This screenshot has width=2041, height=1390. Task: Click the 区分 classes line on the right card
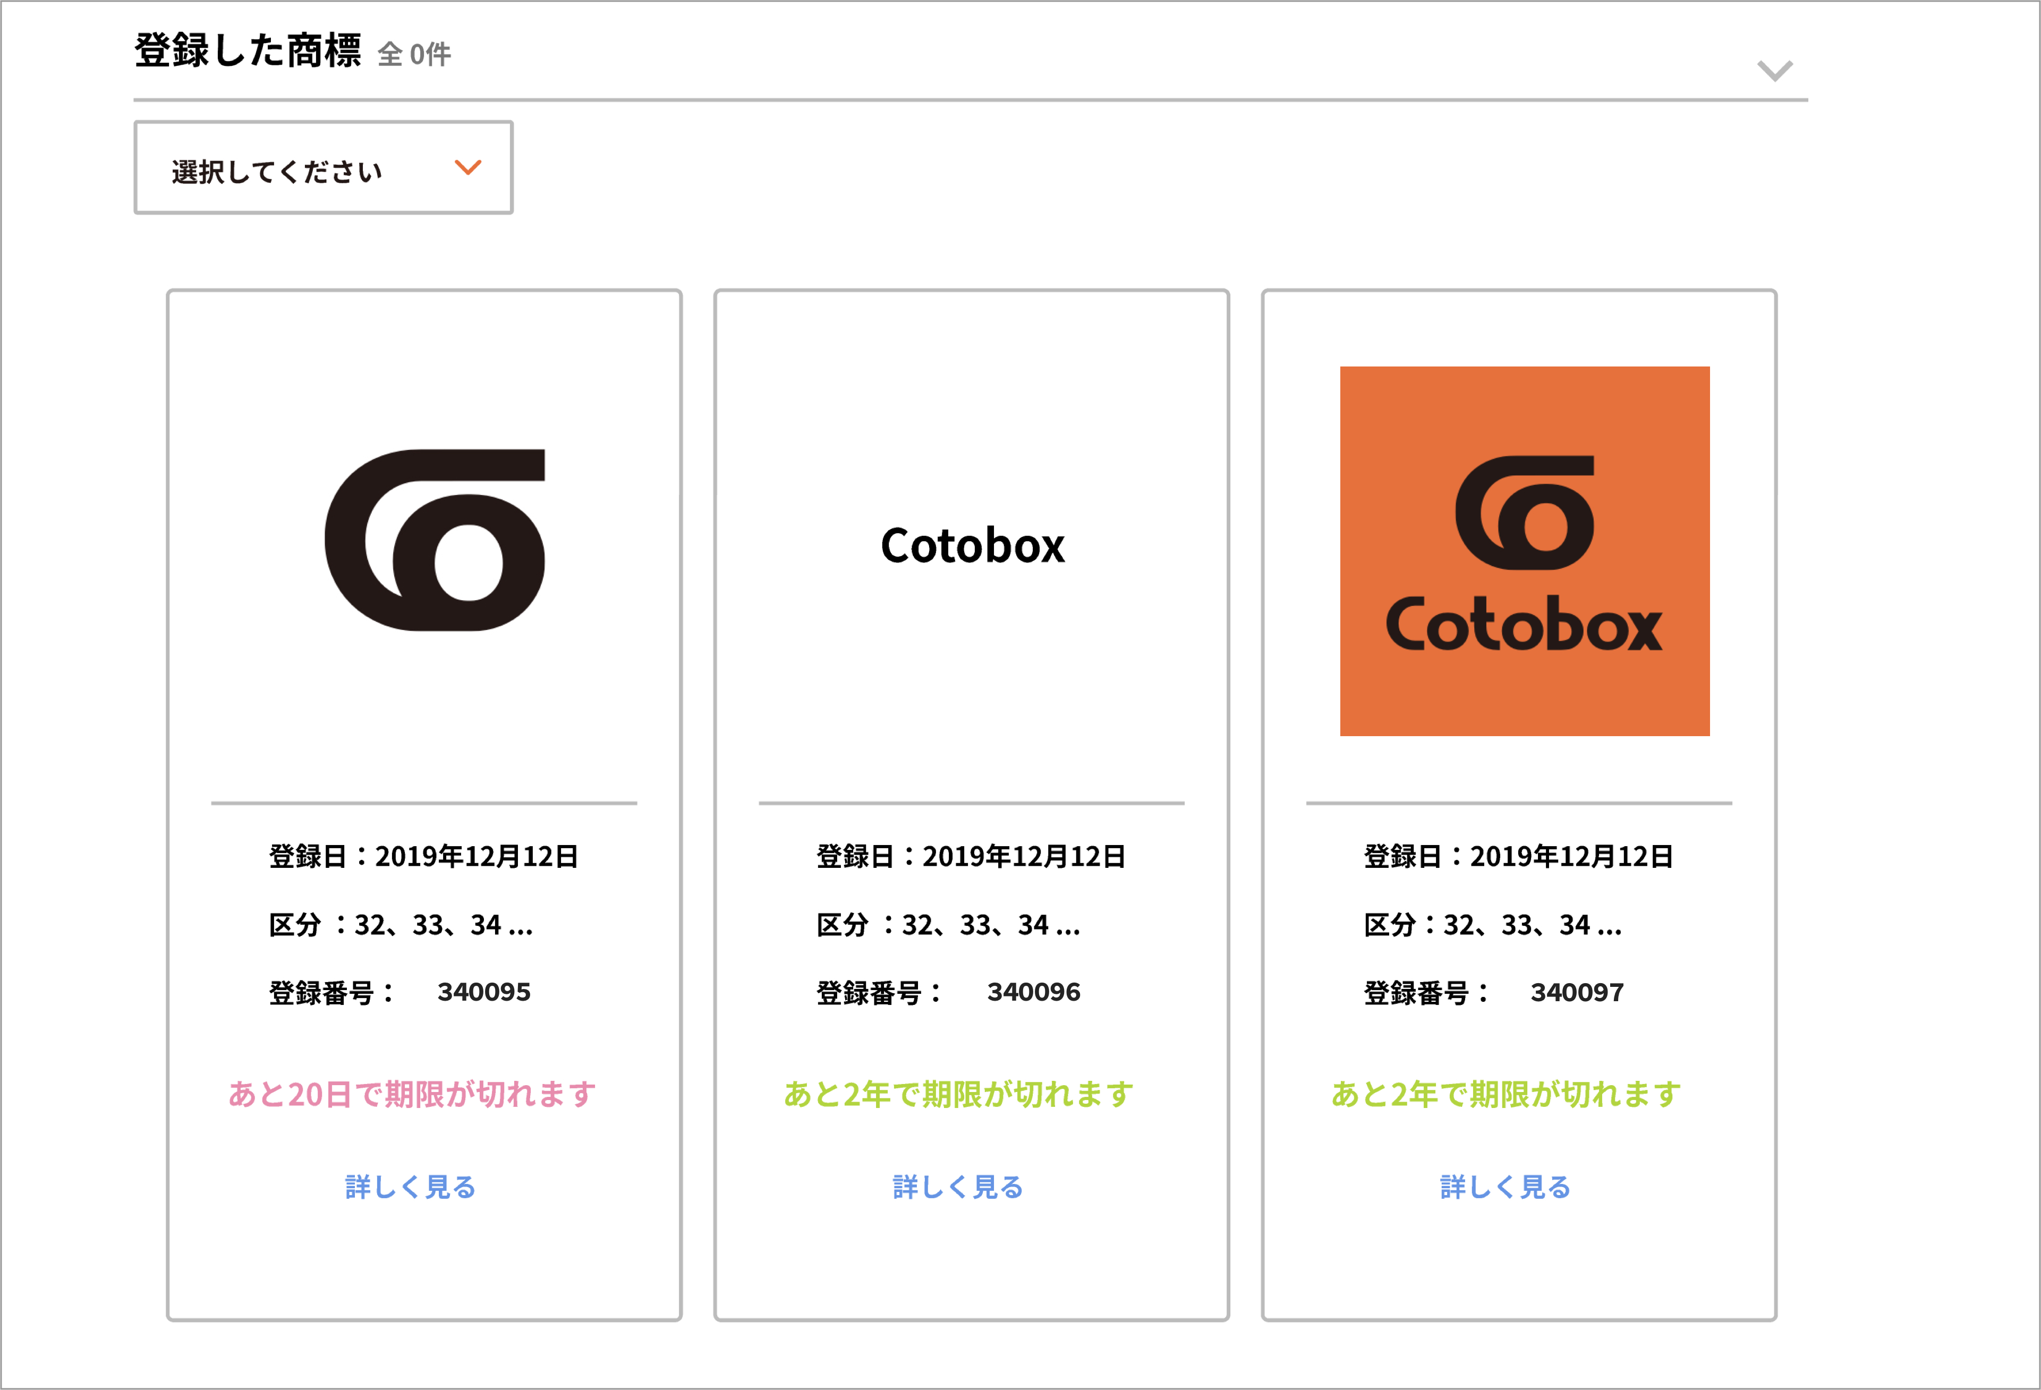tap(1492, 925)
